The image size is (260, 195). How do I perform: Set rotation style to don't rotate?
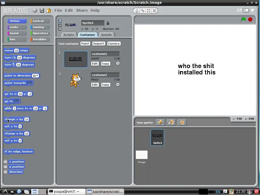[x=60, y=29]
